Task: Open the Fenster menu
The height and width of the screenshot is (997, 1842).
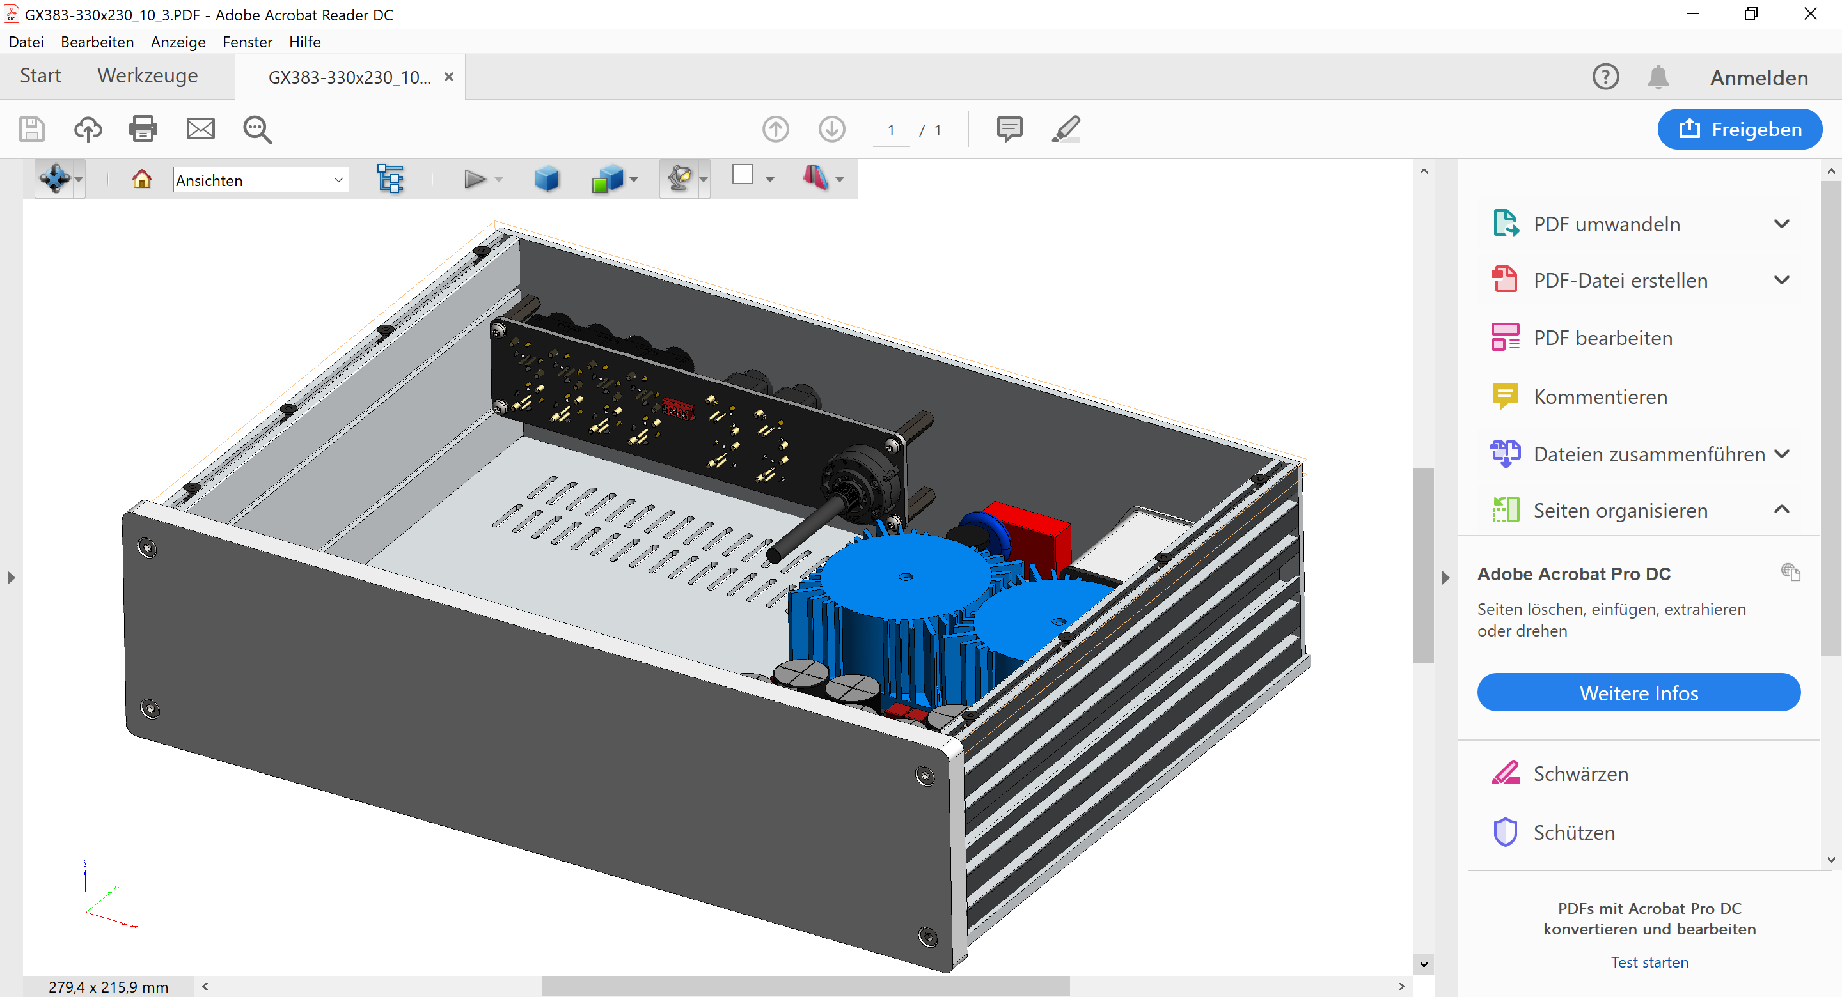Action: [247, 42]
